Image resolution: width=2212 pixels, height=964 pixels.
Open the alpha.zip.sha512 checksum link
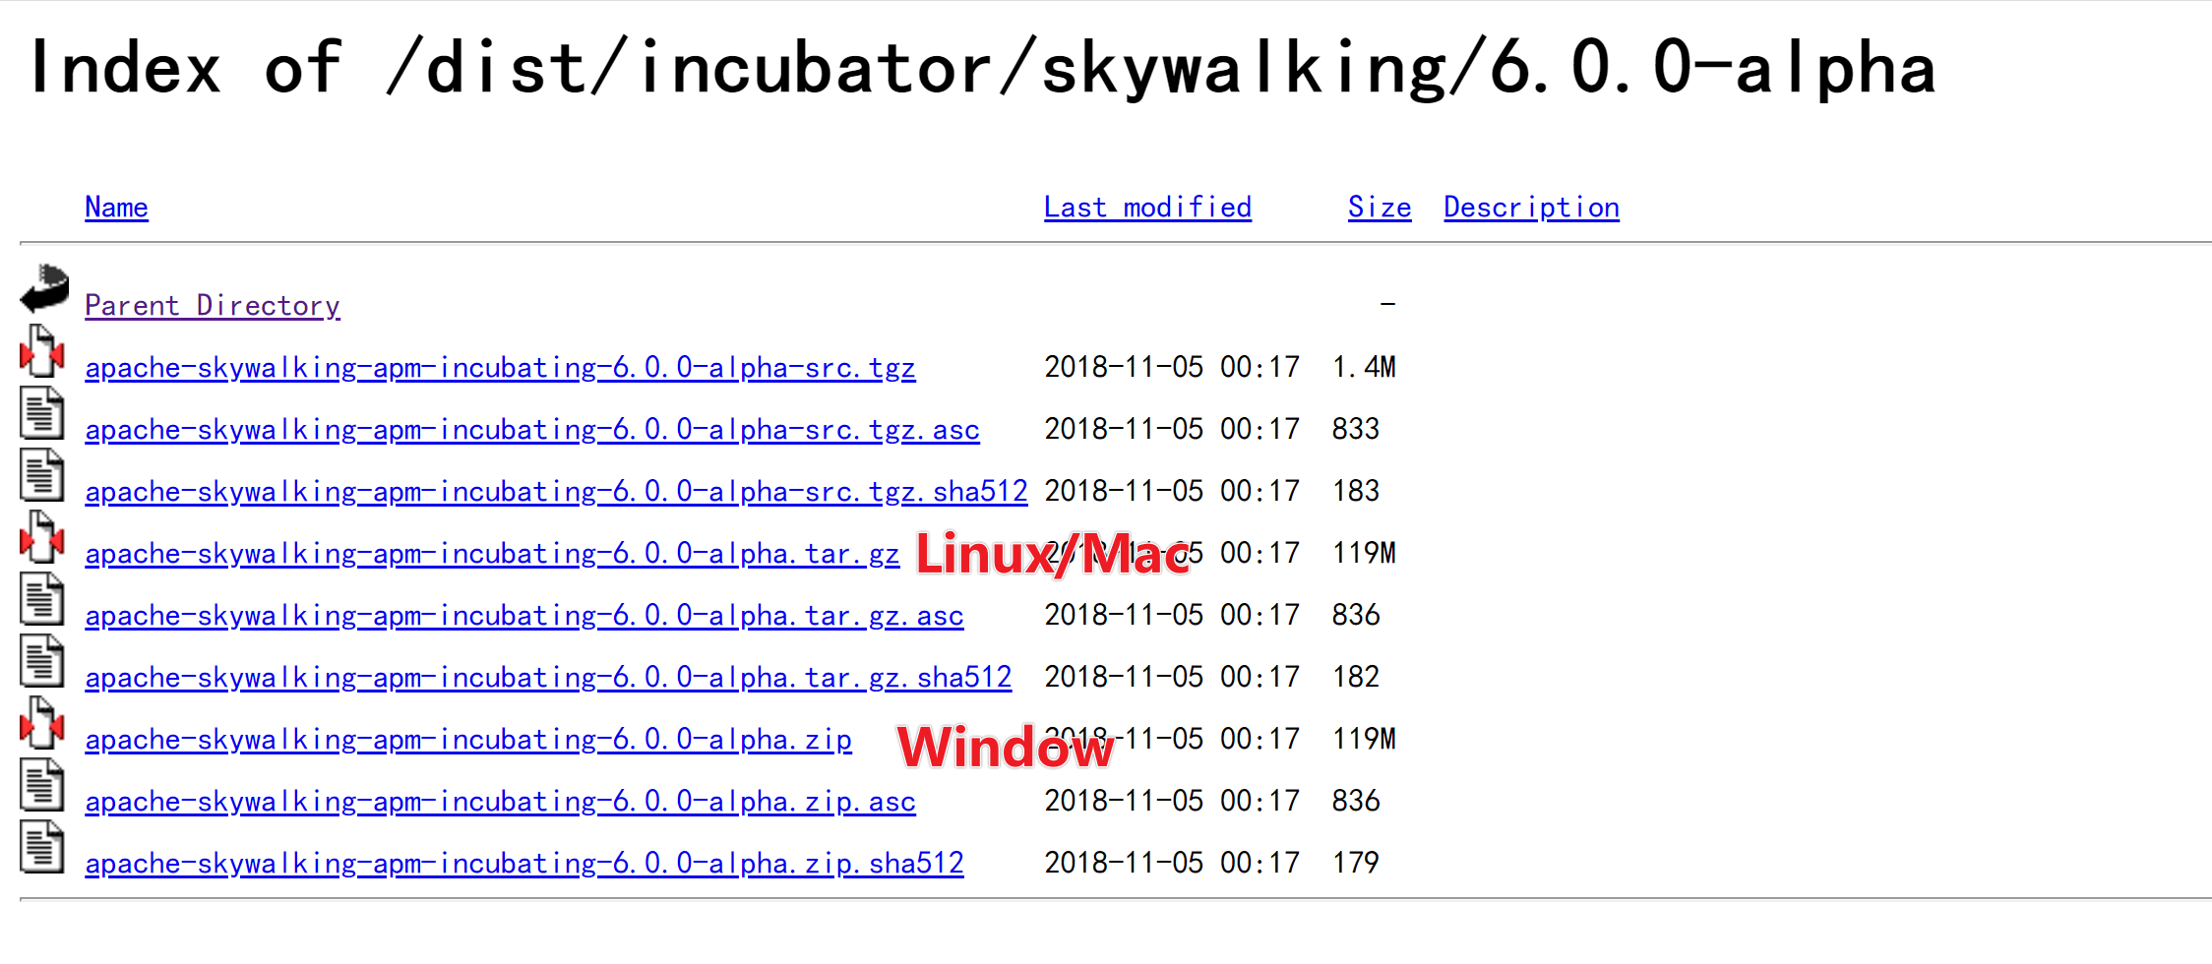click(524, 864)
